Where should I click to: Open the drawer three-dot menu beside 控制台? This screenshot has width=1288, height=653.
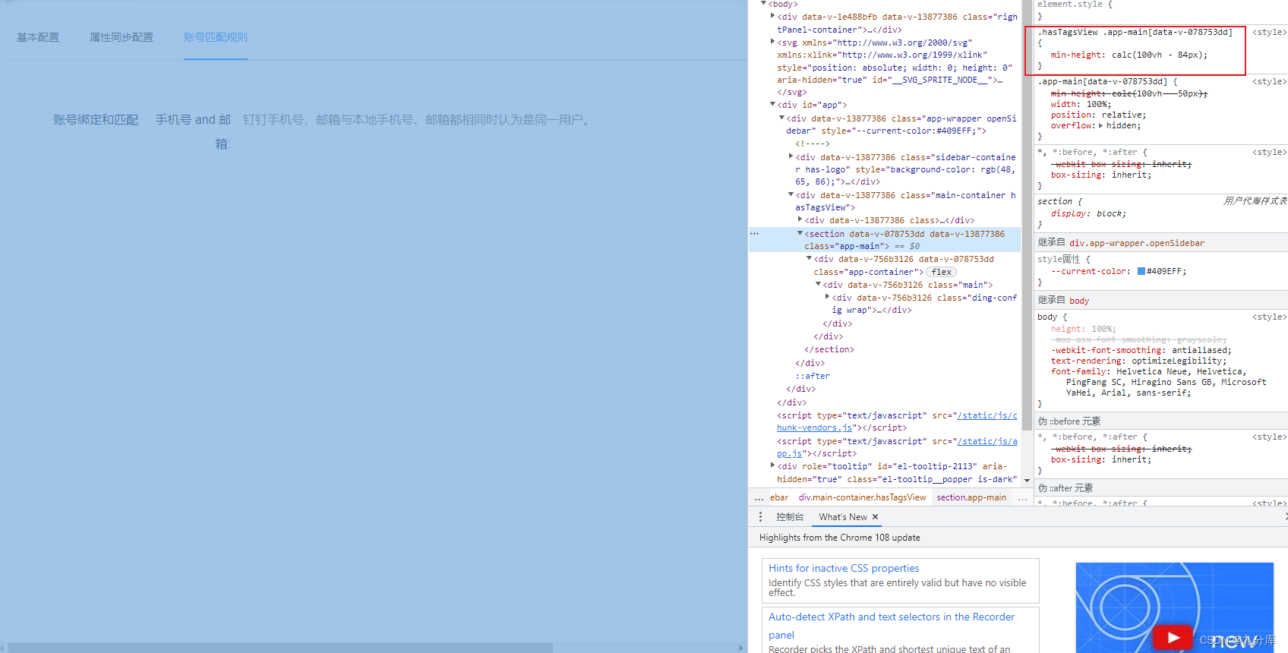click(760, 516)
